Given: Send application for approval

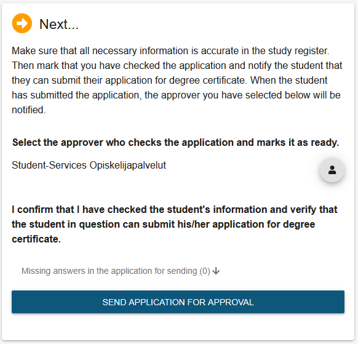Looking at the screenshot, I should pyautogui.click(x=178, y=302).
